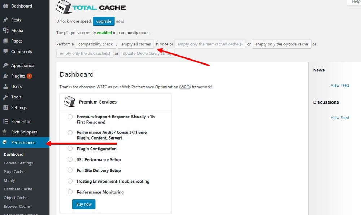Open the Rich Snippets menu
The width and height of the screenshot is (361, 215).
click(x=25, y=132)
